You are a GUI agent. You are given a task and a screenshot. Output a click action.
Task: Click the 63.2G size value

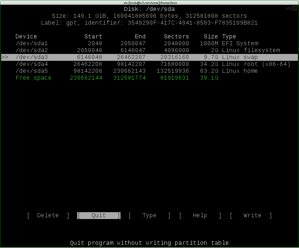click(209, 71)
